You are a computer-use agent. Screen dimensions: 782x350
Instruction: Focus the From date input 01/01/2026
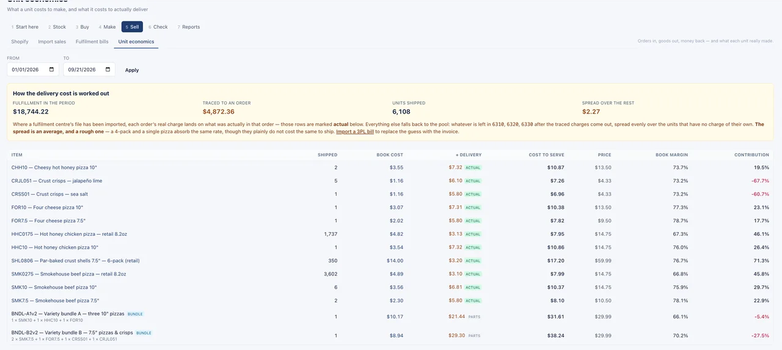(x=33, y=70)
